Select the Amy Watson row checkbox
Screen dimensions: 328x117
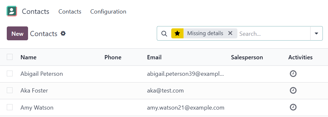10,107
